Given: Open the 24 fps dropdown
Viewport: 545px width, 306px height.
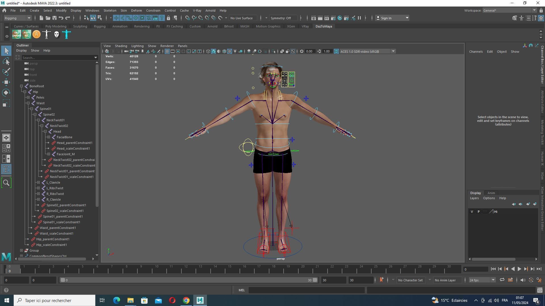Looking at the screenshot, I should tap(482, 280).
